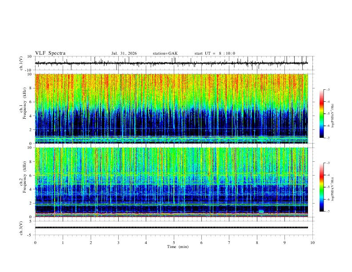Click the 2 minute tick on time axis
Screen dimensions: 352x272
coord(91,243)
